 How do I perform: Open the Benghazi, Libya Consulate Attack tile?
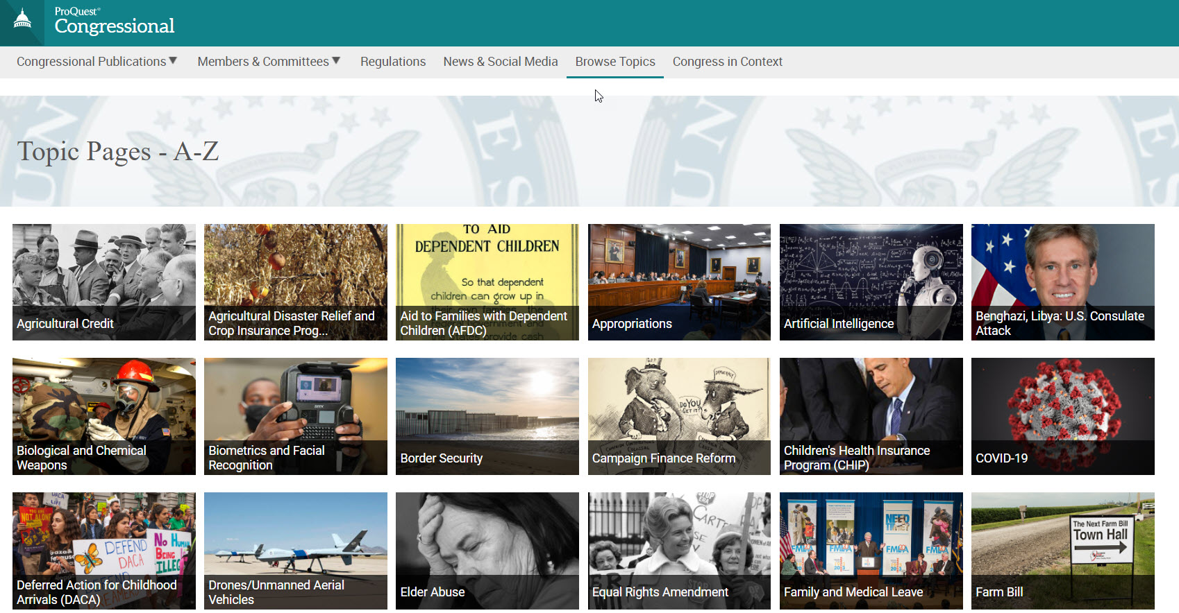click(x=1063, y=282)
